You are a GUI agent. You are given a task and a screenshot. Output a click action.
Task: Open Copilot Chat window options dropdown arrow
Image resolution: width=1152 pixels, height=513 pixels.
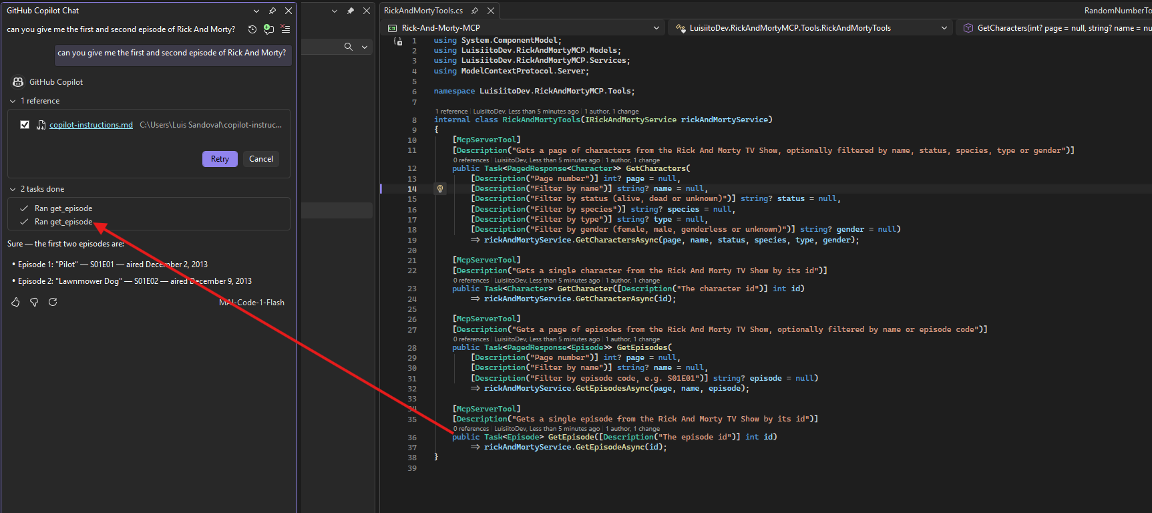(256, 11)
